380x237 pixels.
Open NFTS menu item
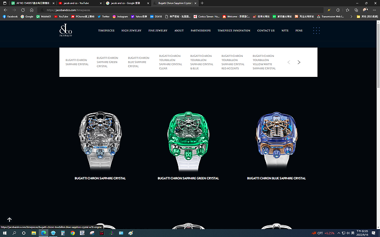pyautogui.click(x=285, y=31)
